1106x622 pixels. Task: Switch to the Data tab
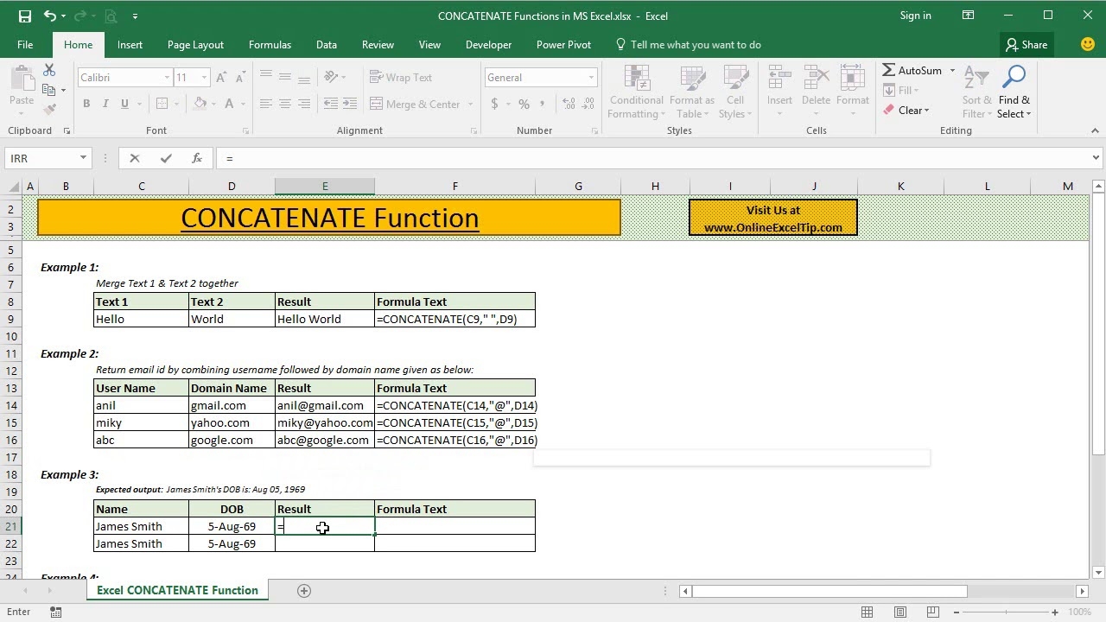(x=327, y=45)
